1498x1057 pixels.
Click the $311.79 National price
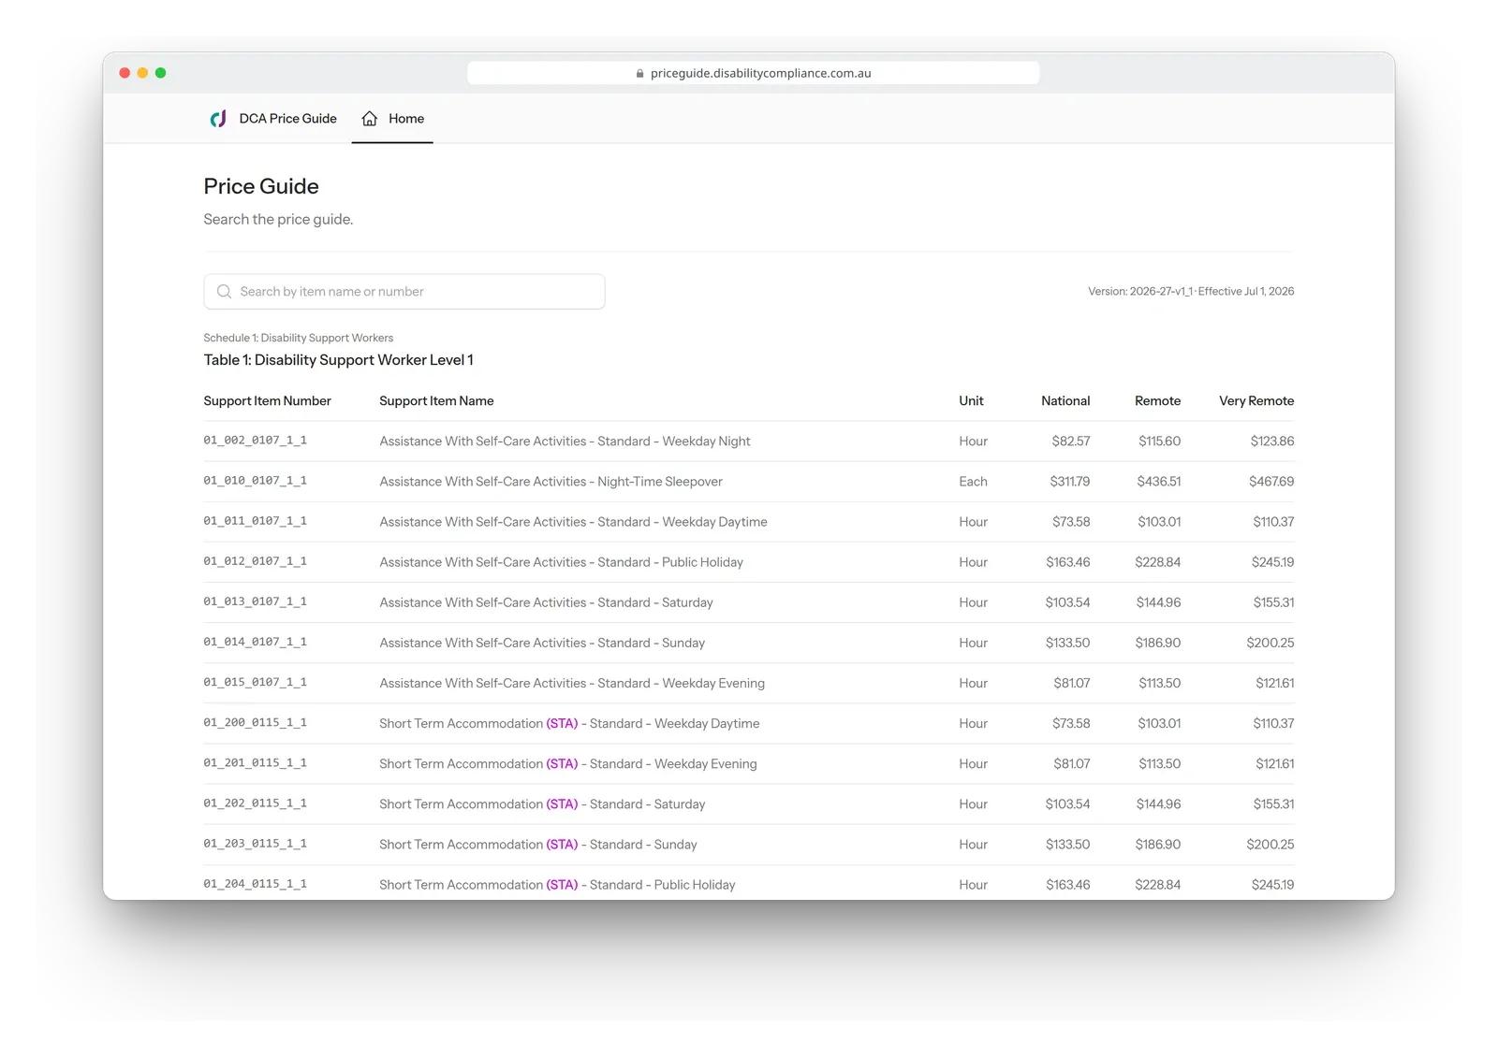pos(1069,482)
